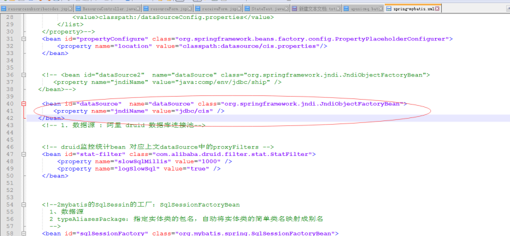Collapse the stat-filter bean fold on line 47
510x236 pixels.
click(23, 154)
